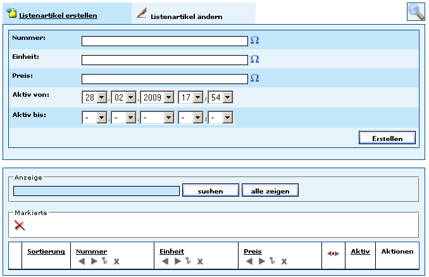Click the sort icon under Nummer column

tap(105, 261)
